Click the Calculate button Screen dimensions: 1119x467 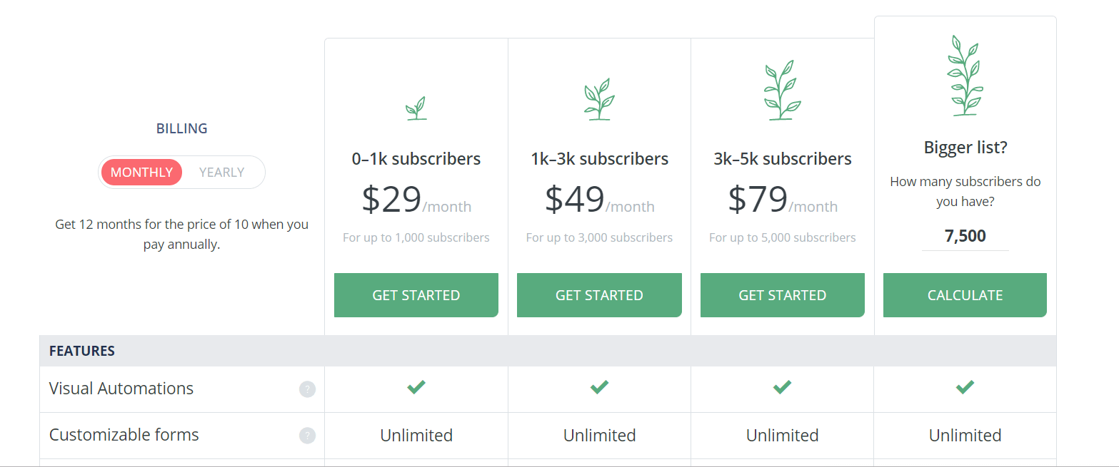(x=965, y=295)
